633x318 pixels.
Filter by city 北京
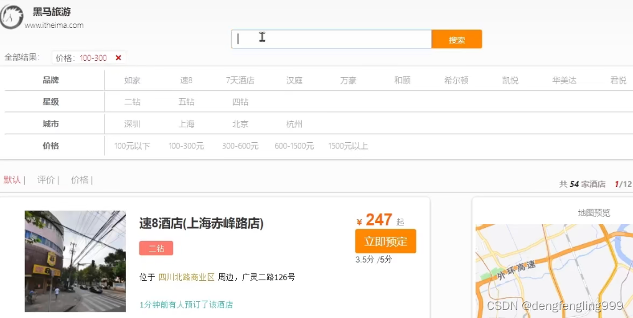[240, 124]
